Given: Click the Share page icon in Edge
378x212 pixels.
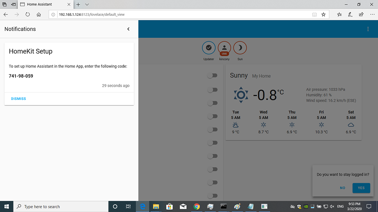Looking at the screenshot, I should pos(361,15).
